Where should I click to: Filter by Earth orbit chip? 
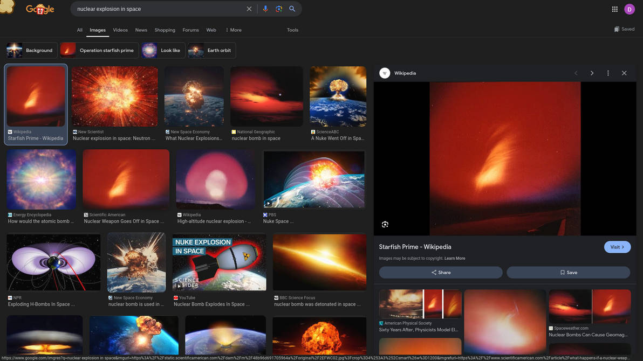click(211, 51)
